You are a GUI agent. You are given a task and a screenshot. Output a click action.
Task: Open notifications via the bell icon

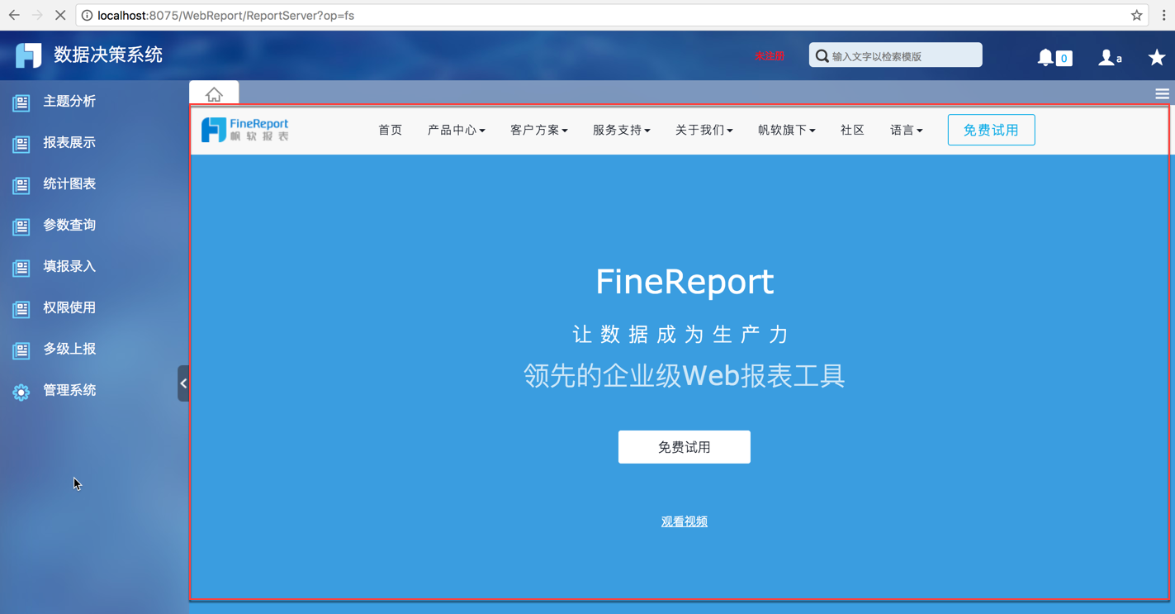pos(1045,56)
